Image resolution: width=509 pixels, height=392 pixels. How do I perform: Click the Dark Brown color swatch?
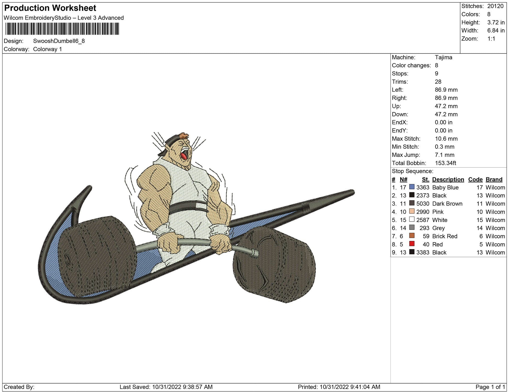coord(412,203)
